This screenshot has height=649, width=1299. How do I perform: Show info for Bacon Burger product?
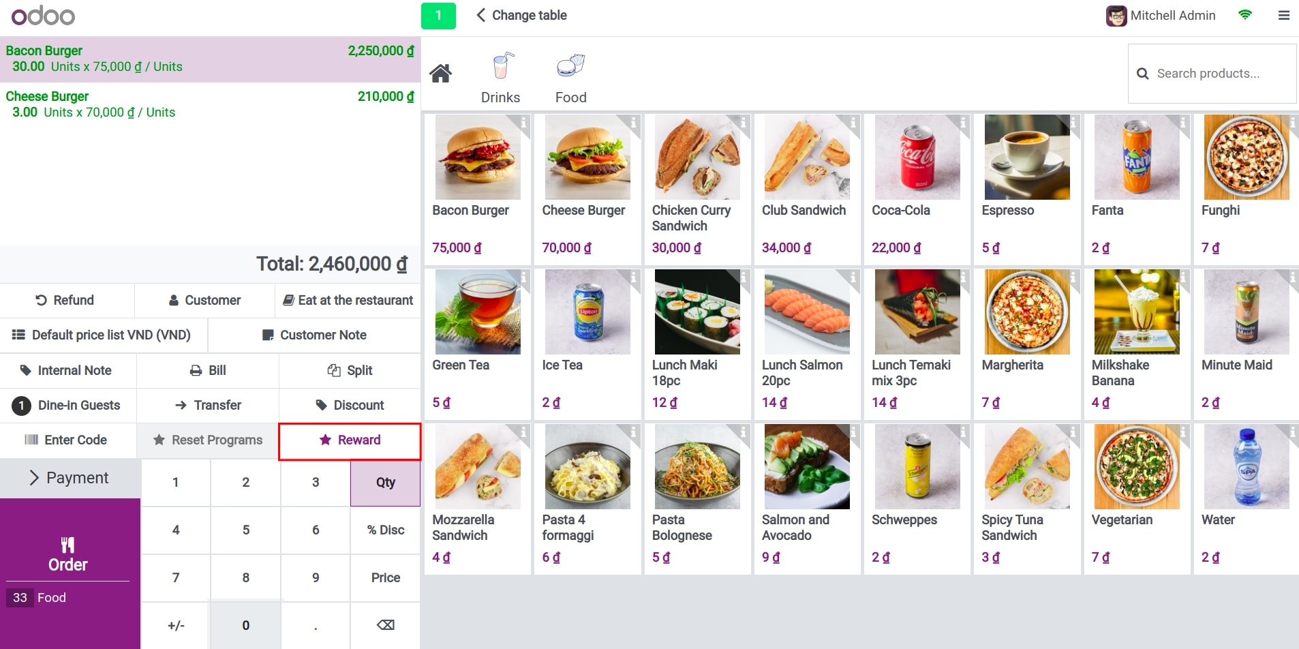(x=523, y=123)
